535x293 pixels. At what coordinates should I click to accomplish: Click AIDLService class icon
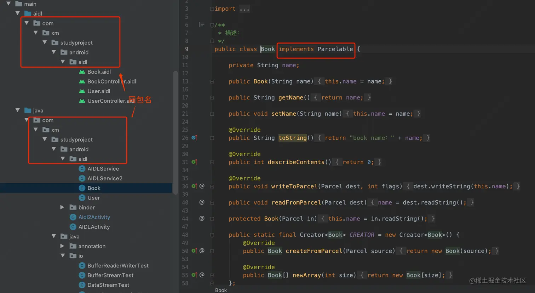pos(82,169)
